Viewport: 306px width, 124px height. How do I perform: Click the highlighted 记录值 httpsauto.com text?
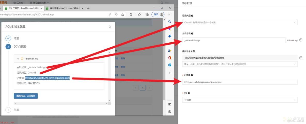click(47, 78)
